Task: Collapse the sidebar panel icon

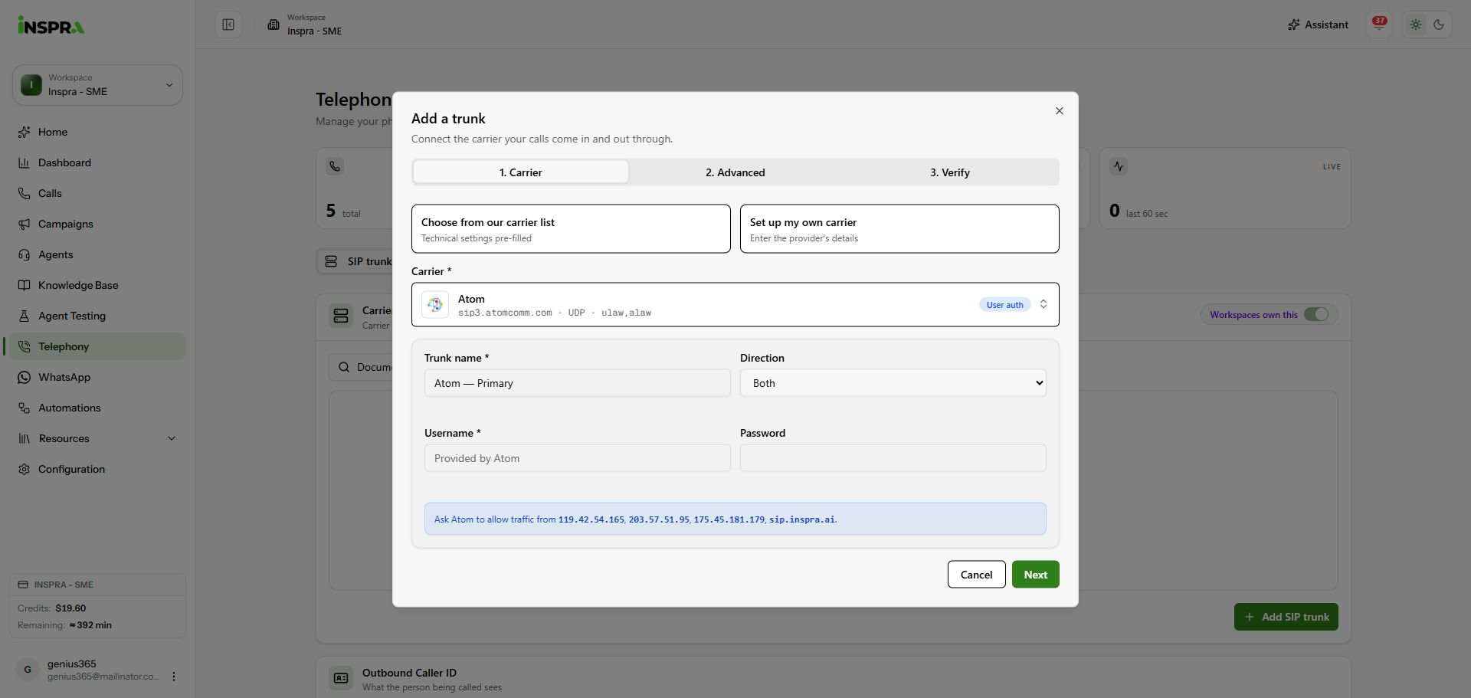Action: pyautogui.click(x=228, y=25)
